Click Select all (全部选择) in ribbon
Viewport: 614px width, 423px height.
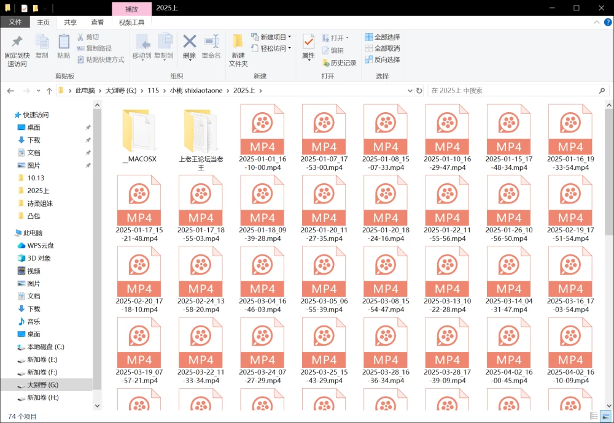[x=382, y=37]
